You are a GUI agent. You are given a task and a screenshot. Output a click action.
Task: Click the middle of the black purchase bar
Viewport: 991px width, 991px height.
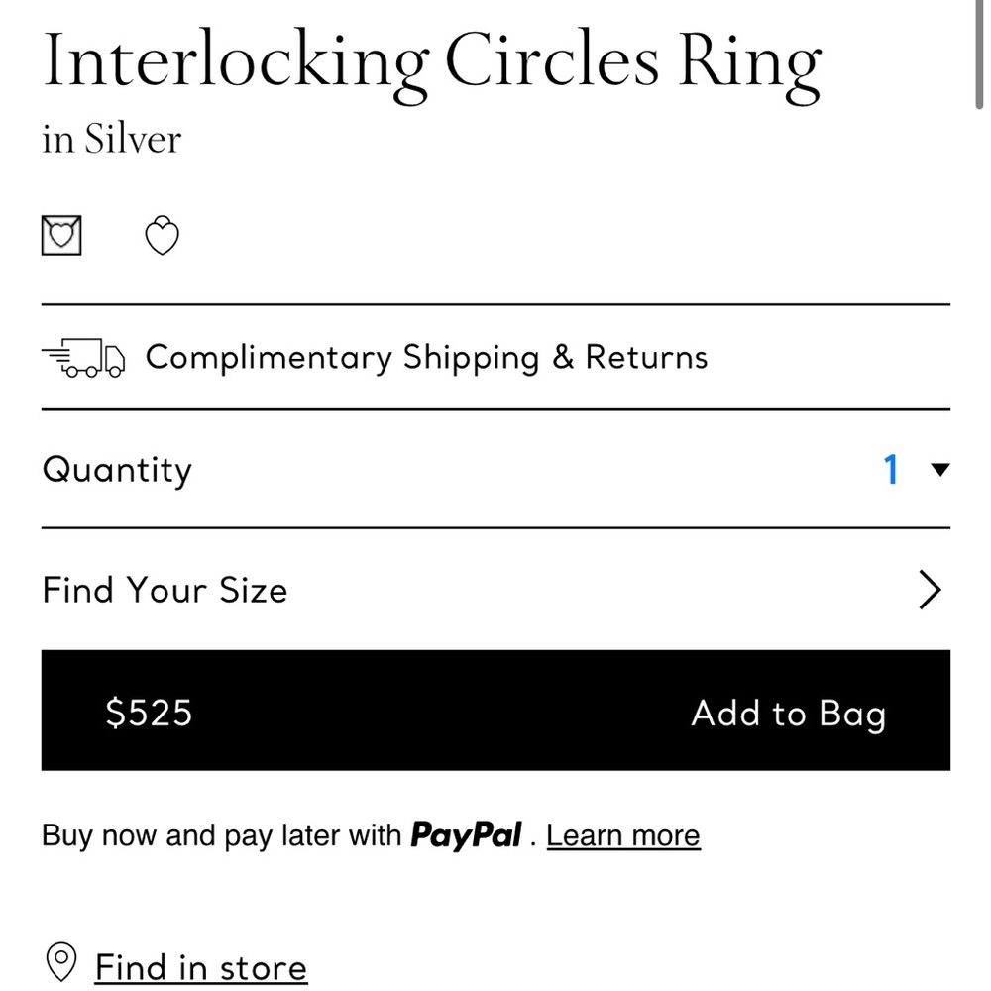(495, 711)
